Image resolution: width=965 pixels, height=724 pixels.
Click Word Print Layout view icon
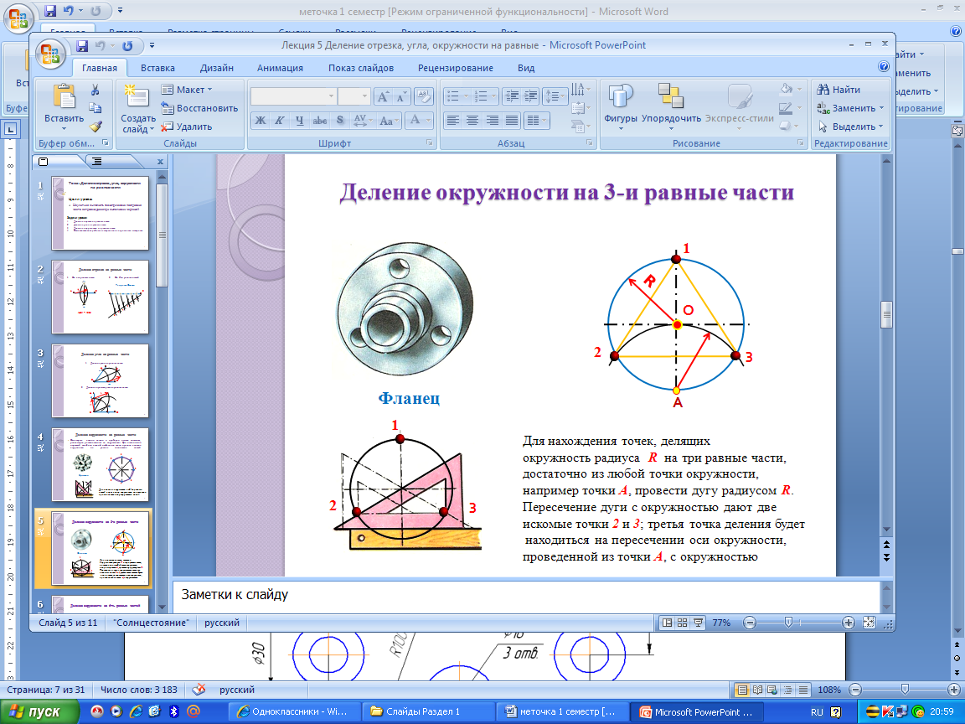coord(743,690)
